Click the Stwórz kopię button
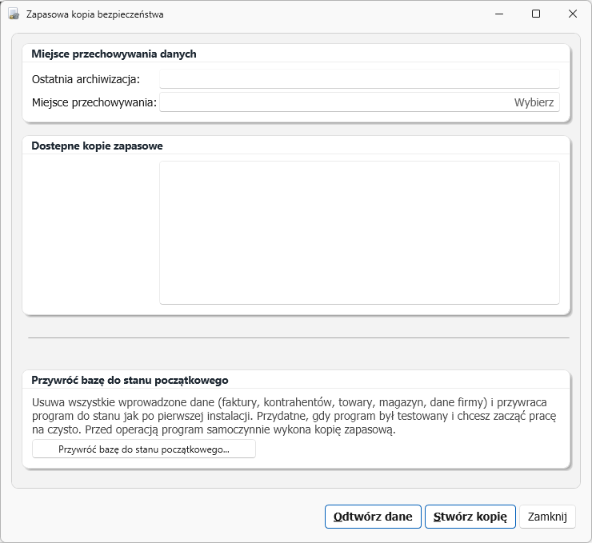The image size is (592, 543). click(470, 516)
